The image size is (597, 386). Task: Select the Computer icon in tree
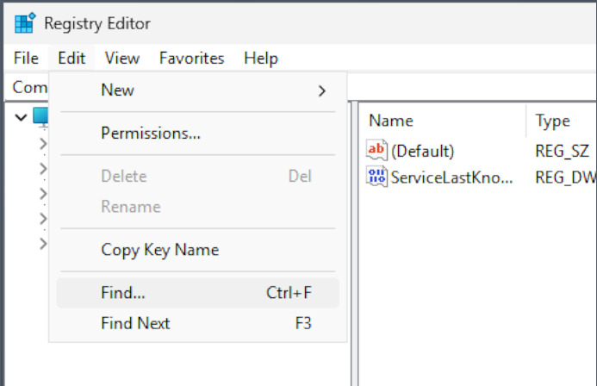click(40, 115)
